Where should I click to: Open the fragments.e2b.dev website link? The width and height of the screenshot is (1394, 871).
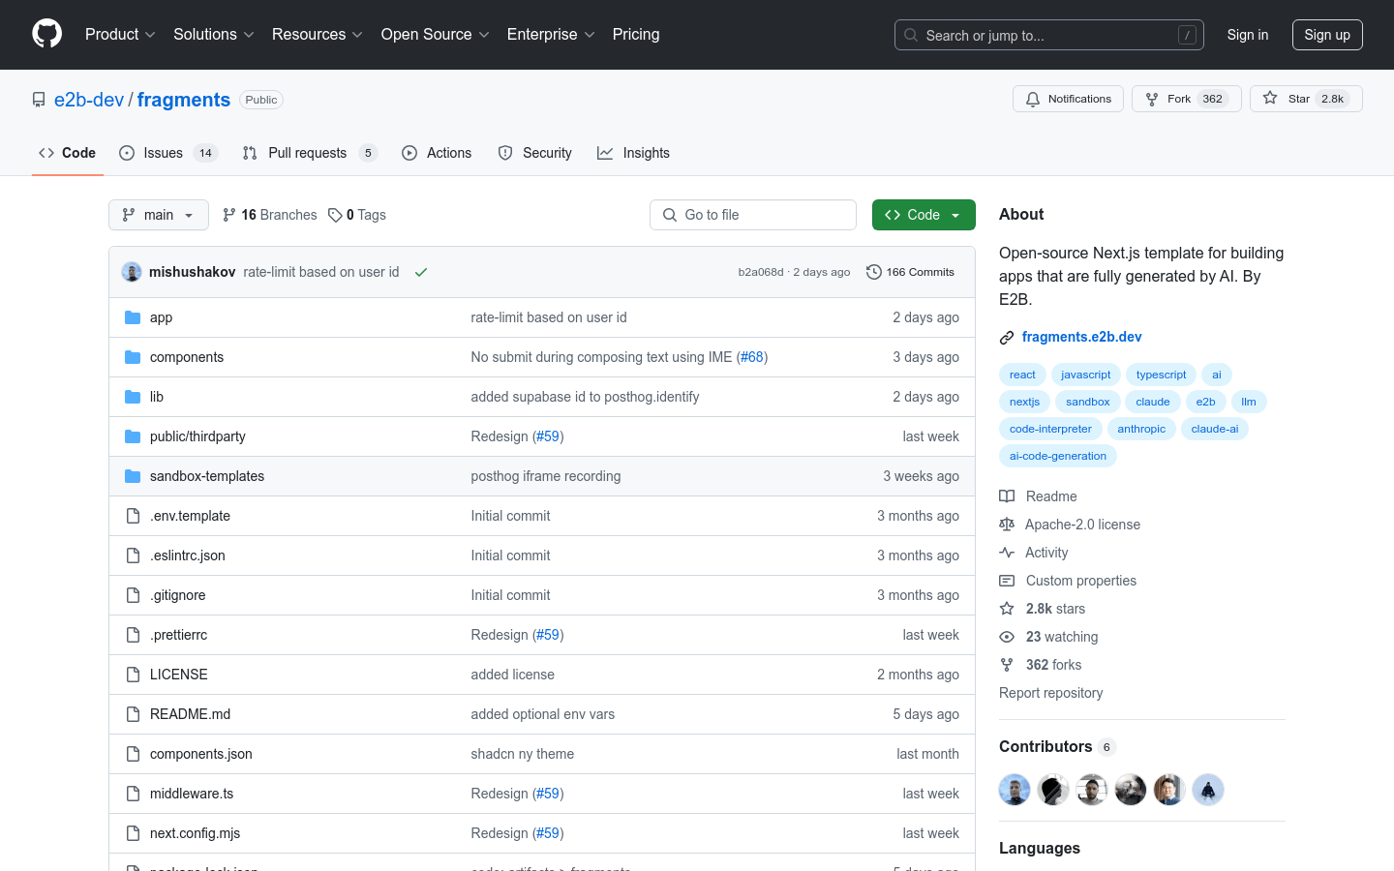pos(1081,337)
